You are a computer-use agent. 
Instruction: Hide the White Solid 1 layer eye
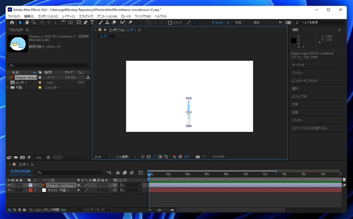pyautogui.click(x=9, y=190)
